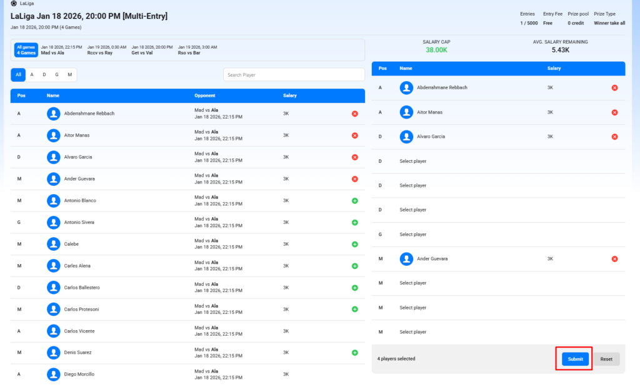
Task: Select position D filter tab
Action: [44, 75]
